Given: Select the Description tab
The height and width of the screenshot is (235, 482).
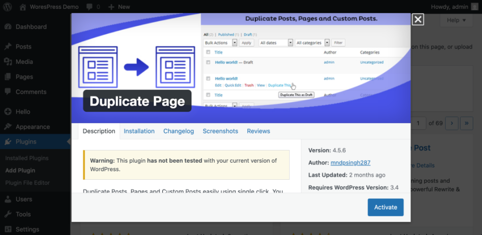Looking at the screenshot, I should 99,131.
